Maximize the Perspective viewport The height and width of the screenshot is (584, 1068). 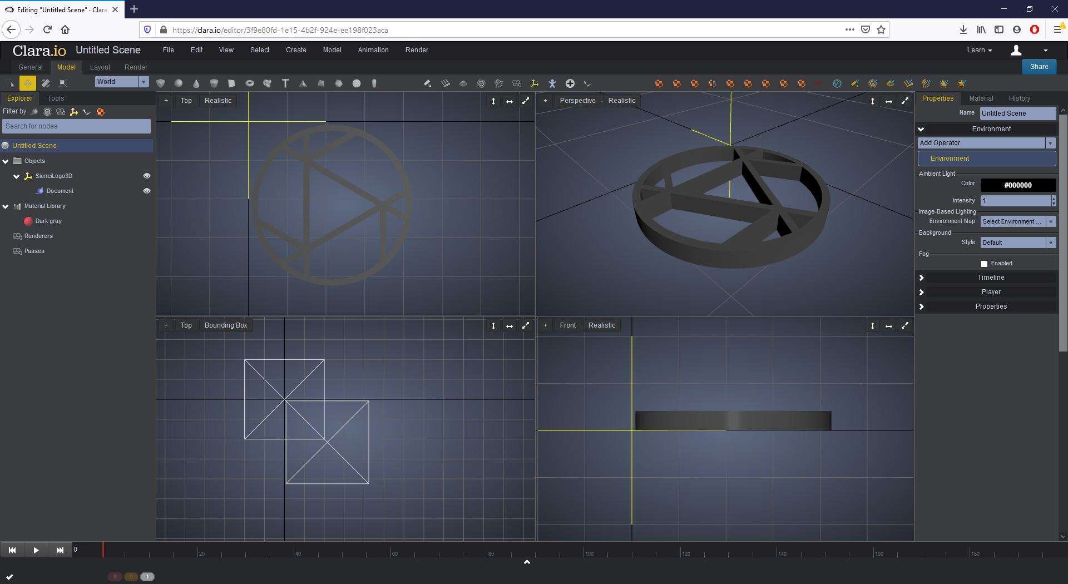[905, 101]
